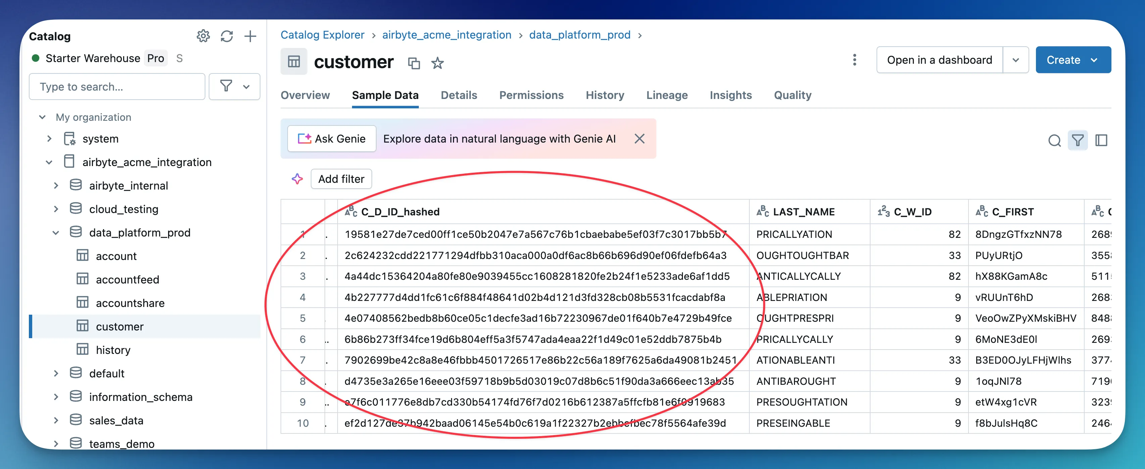This screenshot has width=1145, height=469.
Task: Refresh the catalog tree
Action: (227, 36)
